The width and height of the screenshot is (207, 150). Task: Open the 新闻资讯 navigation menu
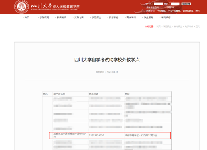tap(61, 18)
